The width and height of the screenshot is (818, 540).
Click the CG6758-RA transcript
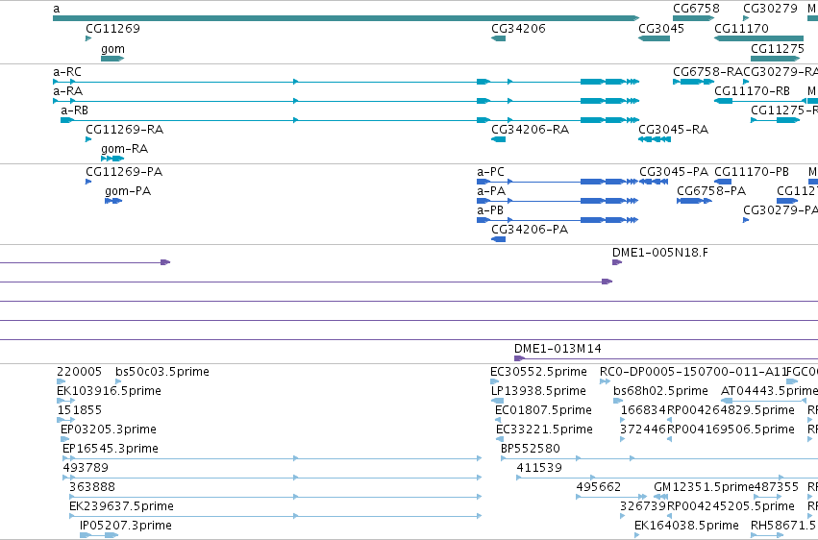point(693,82)
